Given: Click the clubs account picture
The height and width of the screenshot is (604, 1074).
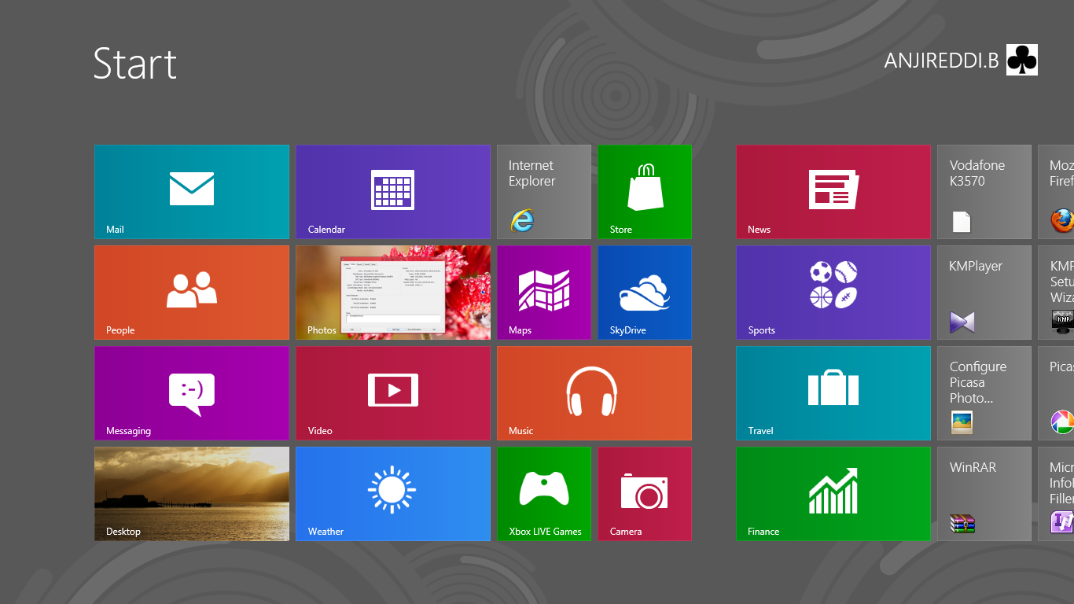Looking at the screenshot, I should tap(1022, 60).
